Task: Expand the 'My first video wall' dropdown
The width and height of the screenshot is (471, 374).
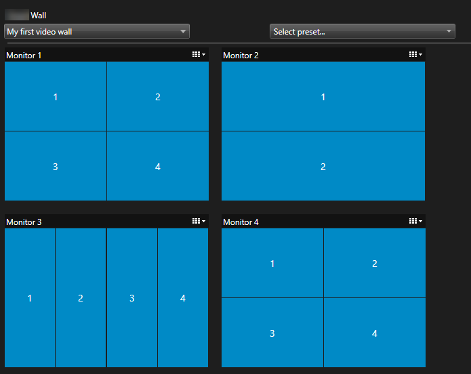Action: pyautogui.click(x=97, y=32)
